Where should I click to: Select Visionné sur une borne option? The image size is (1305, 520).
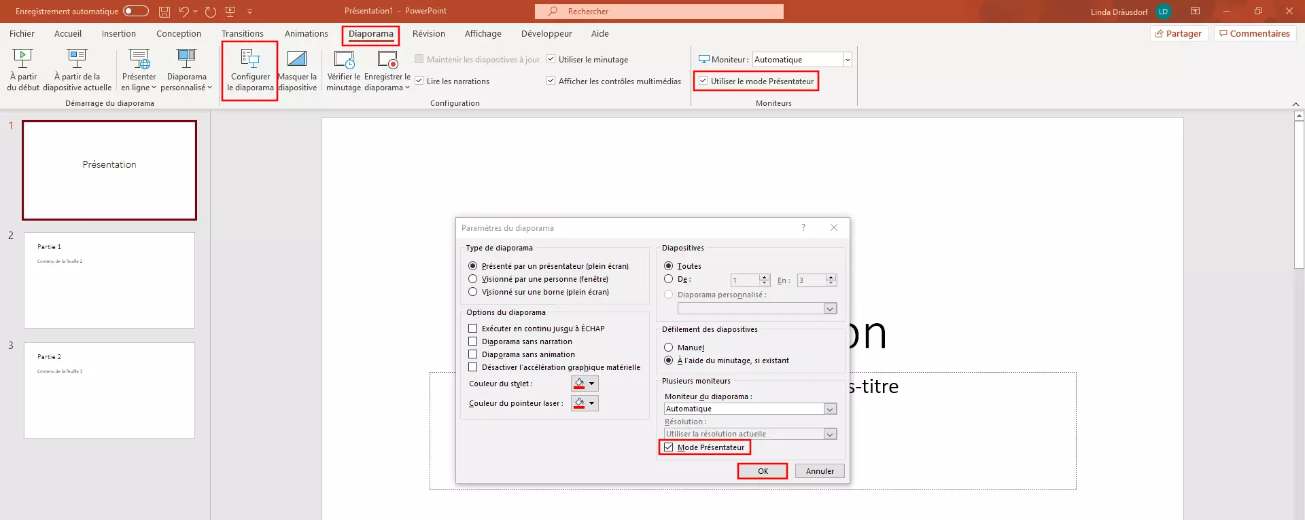point(473,292)
